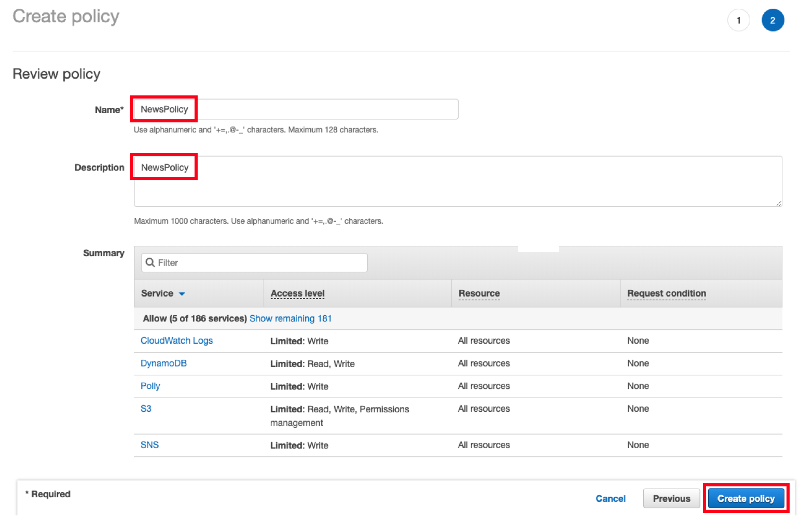Click the Service column header label
This screenshot has width=800, height=518.
point(157,293)
